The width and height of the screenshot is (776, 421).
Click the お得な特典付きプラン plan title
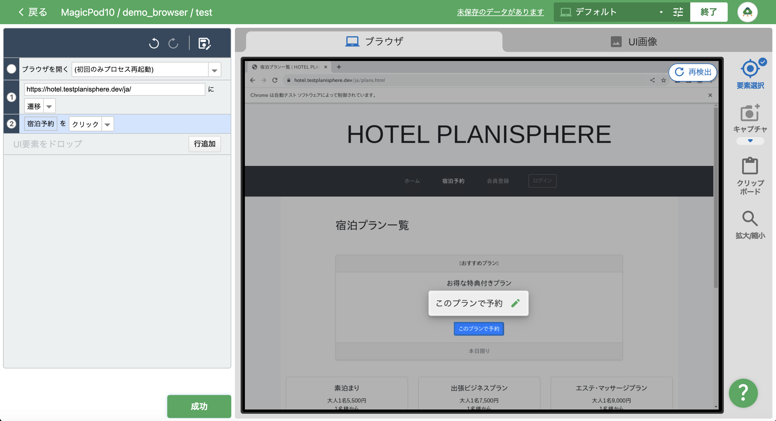click(479, 283)
